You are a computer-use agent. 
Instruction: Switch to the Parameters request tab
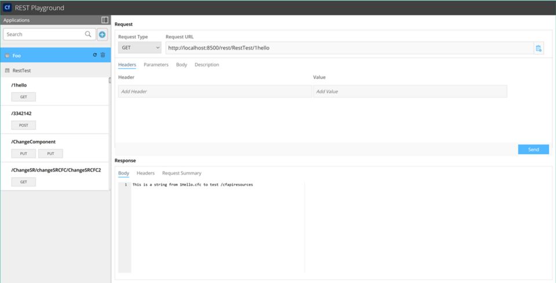156,65
